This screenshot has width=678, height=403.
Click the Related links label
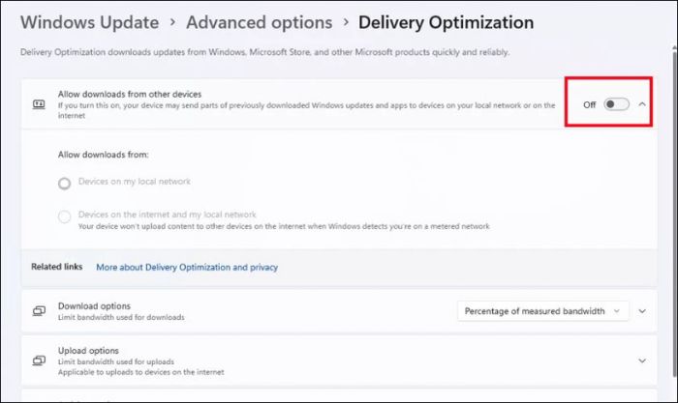coord(56,267)
